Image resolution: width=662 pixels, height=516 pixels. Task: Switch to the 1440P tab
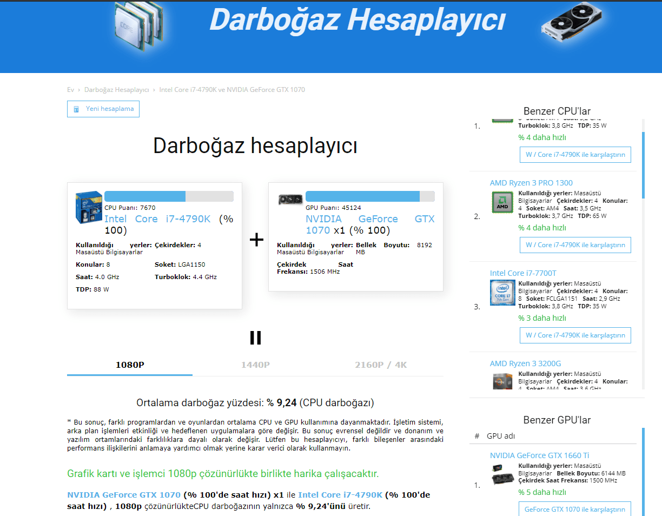(255, 365)
